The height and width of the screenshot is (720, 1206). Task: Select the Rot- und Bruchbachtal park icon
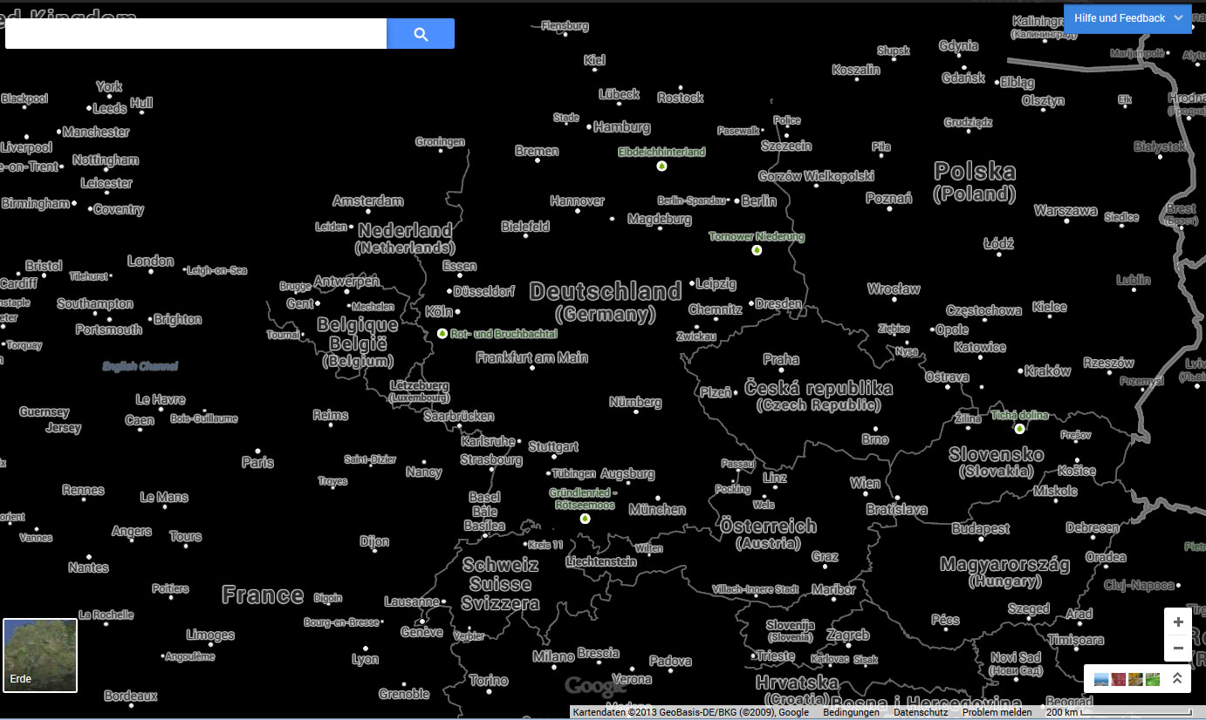442,334
